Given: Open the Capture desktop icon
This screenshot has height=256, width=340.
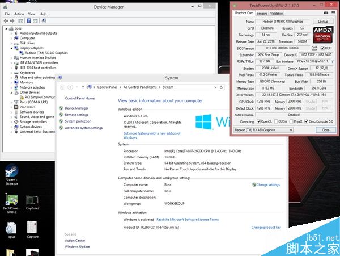Looking at the screenshot, I should click(32, 230).
